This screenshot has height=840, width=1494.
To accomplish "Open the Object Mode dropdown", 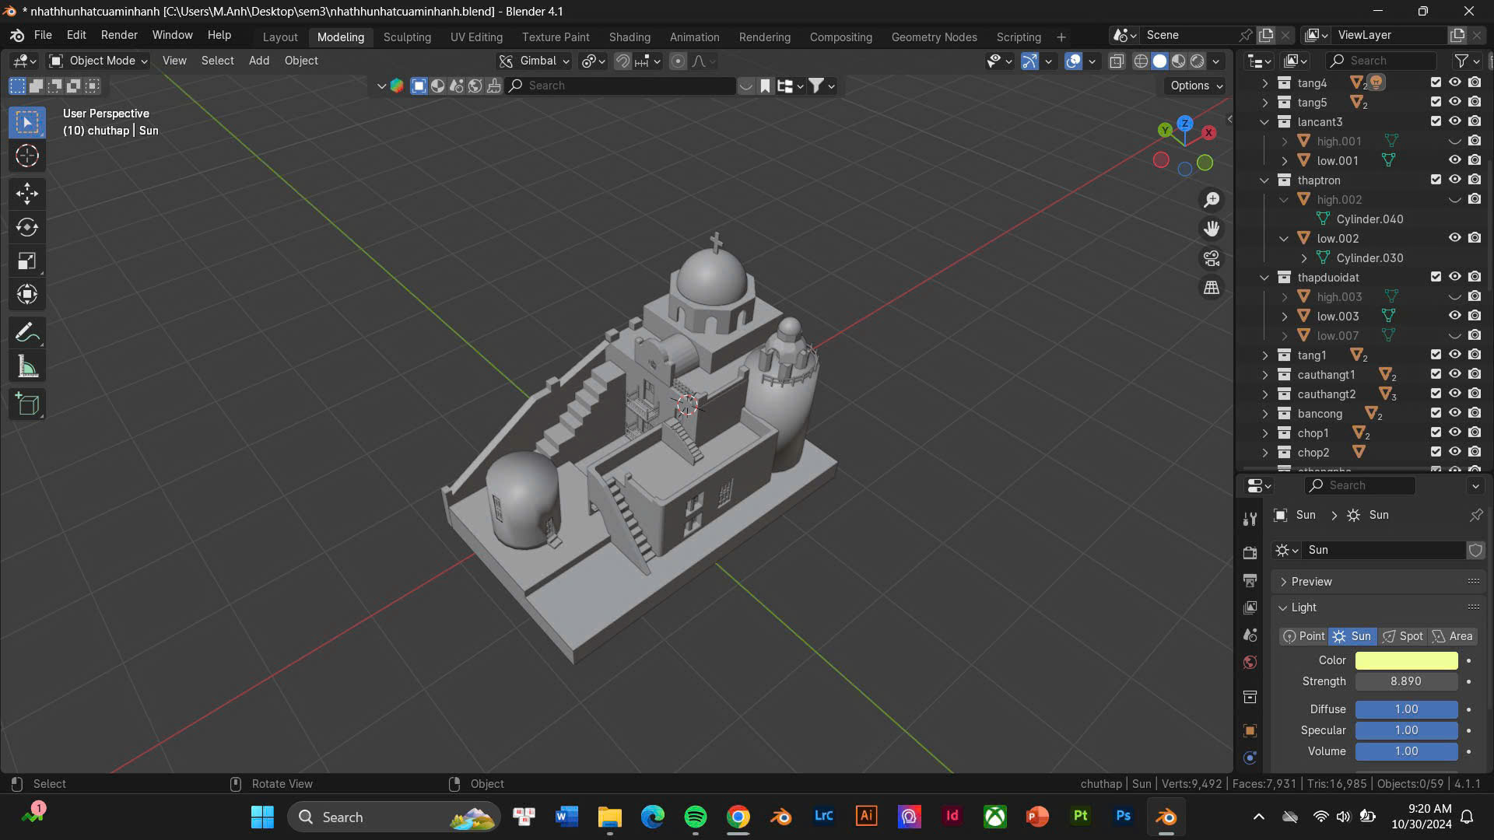I will 98,61.
